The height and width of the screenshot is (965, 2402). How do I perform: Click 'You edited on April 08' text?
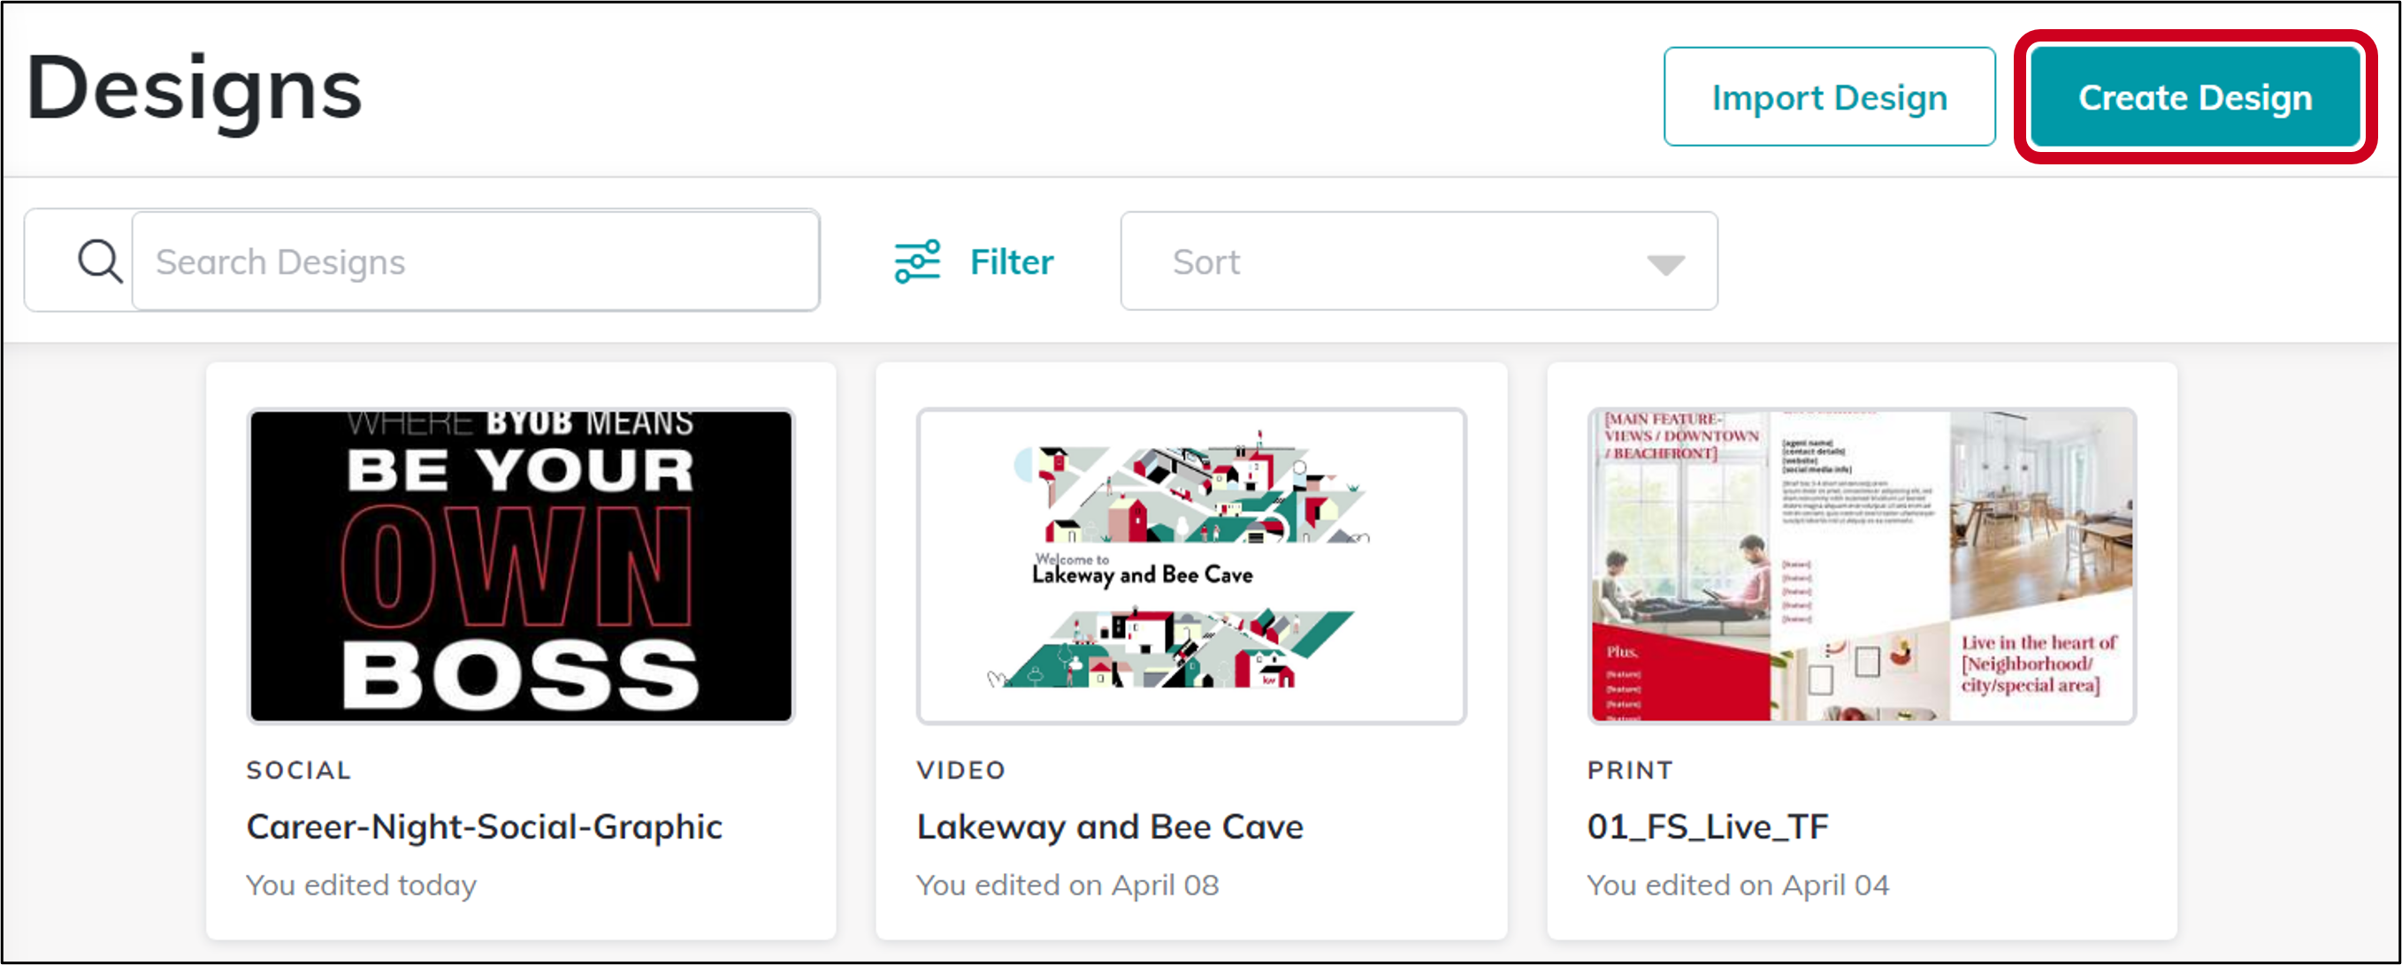pos(1067,885)
